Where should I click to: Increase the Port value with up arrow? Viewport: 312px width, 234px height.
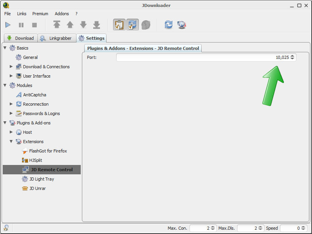[292, 56]
